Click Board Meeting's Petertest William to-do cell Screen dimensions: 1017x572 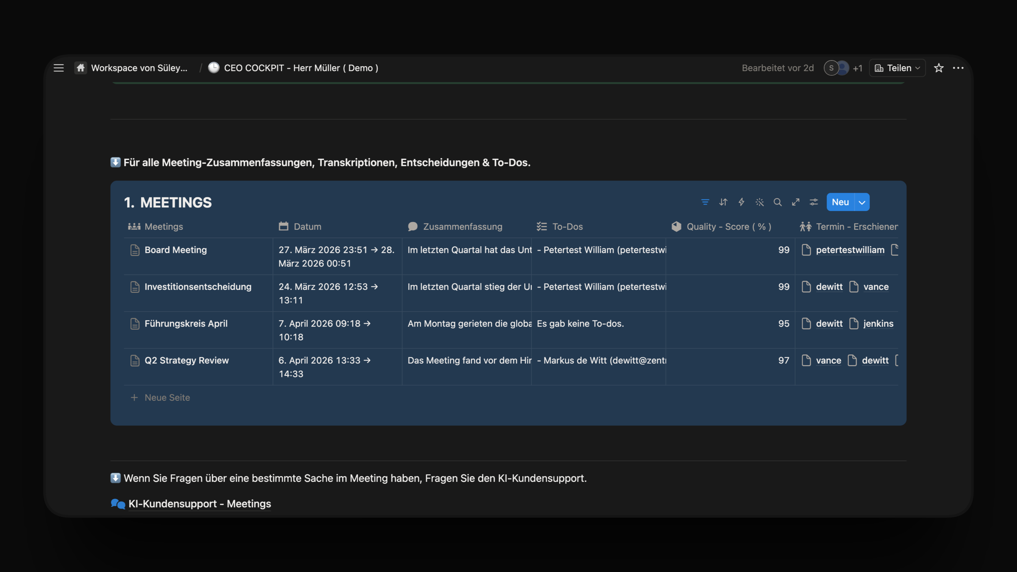[x=598, y=256]
